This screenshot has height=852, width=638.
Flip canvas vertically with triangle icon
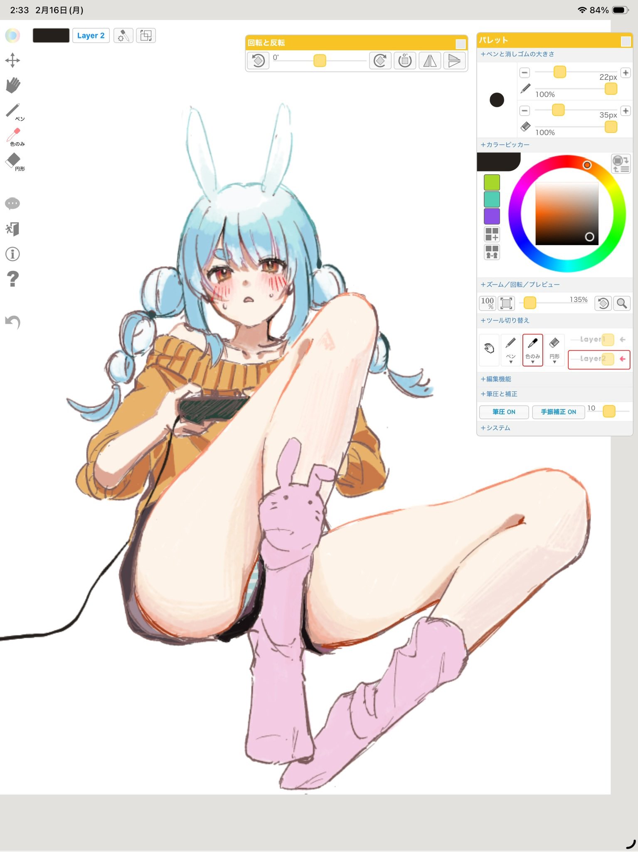(454, 61)
